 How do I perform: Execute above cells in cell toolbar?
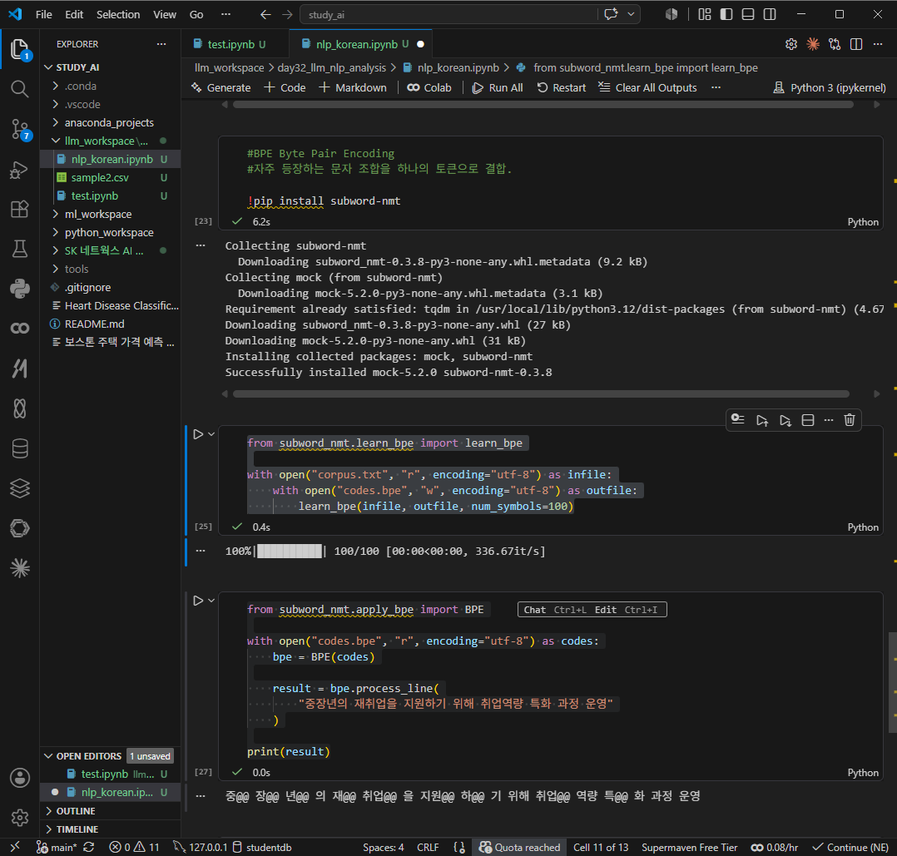tap(762, 420)
